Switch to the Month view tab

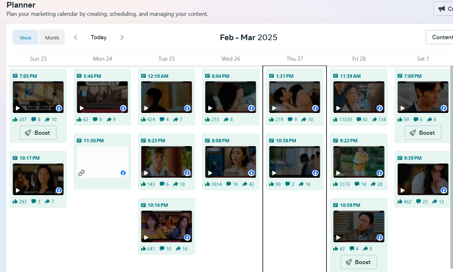tap(52, 37)
